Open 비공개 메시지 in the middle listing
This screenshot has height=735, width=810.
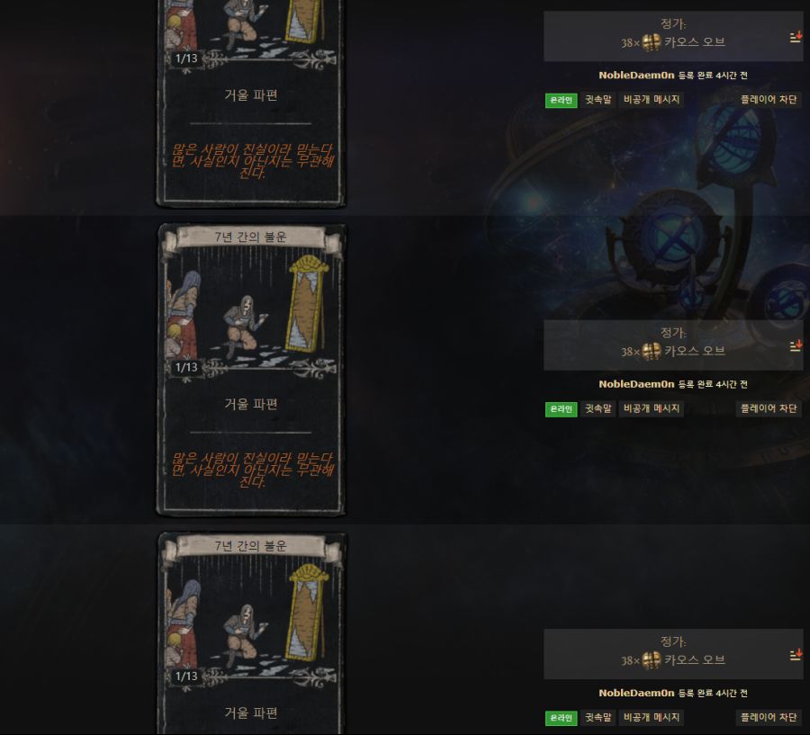tap(651, 408)
